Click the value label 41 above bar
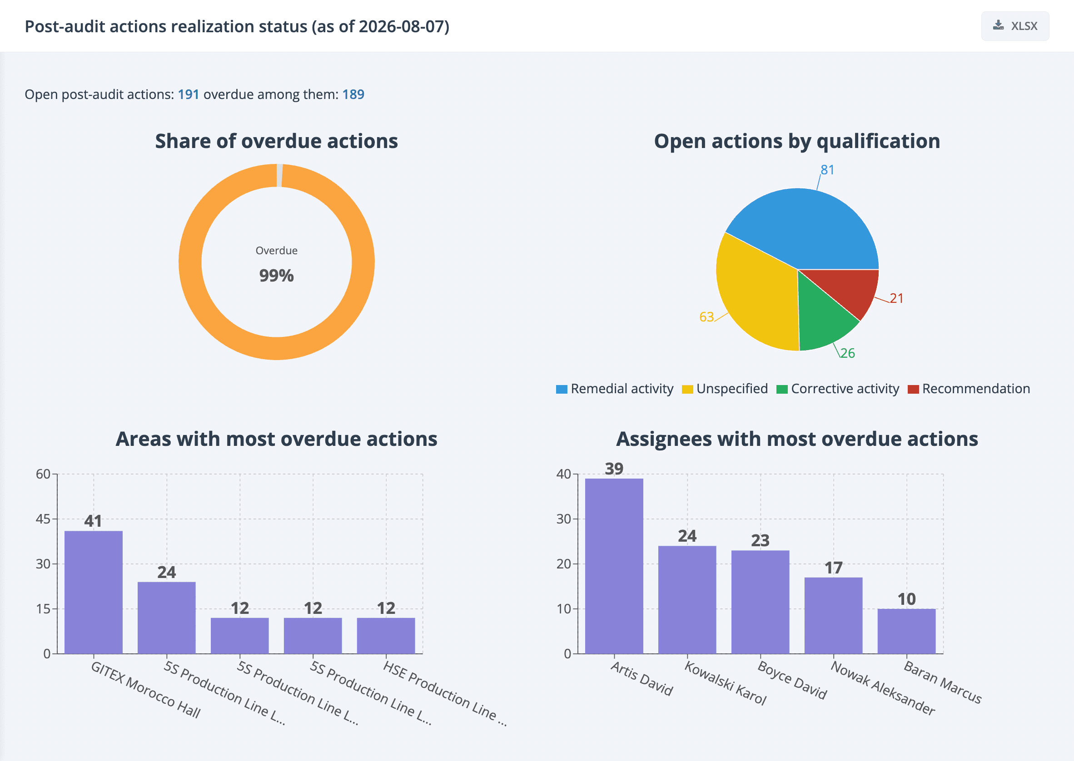The height and width of the screenshot is (761, 1074). (x=93, y=521)
